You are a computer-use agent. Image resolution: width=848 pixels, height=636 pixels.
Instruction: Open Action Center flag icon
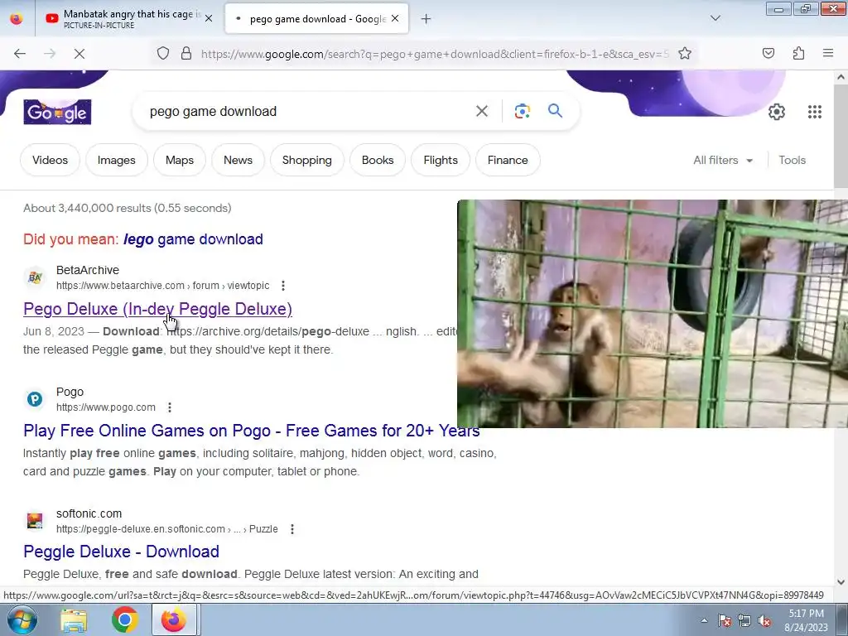coord(724,620)
